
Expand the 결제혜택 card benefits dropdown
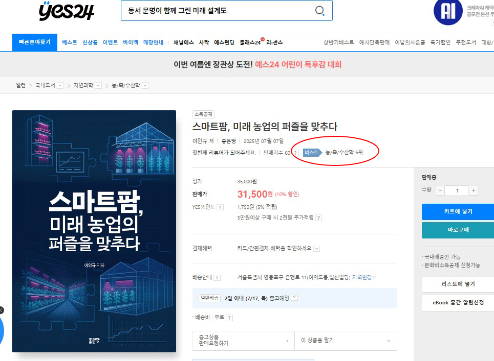point(317,249)
